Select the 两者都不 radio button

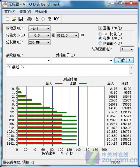[x=100, y=43]
